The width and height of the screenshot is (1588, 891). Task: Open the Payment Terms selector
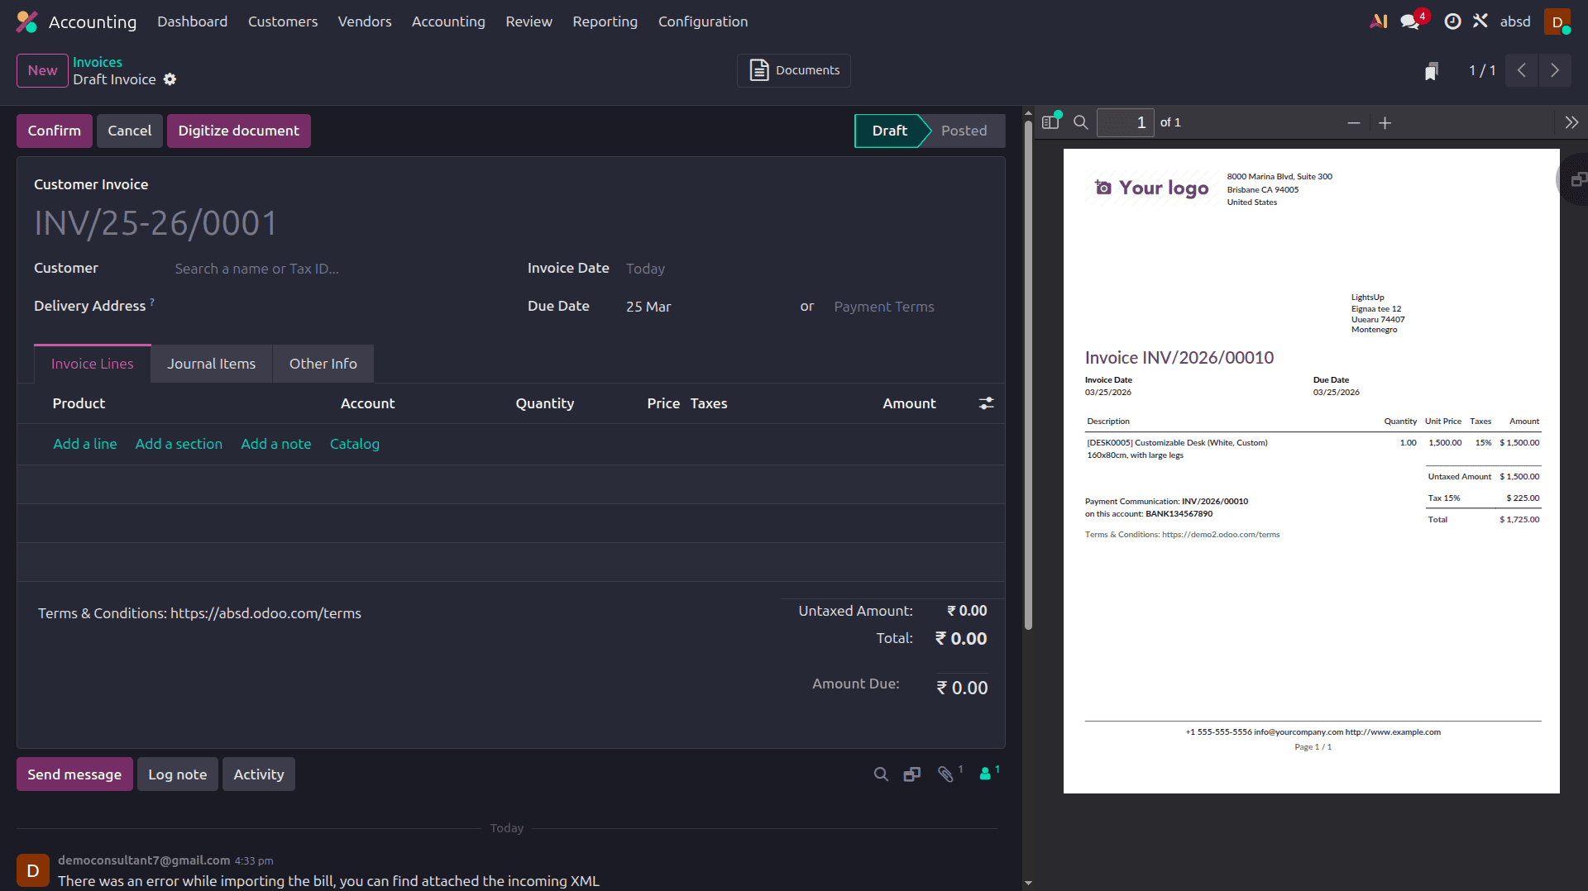(883, 307)
